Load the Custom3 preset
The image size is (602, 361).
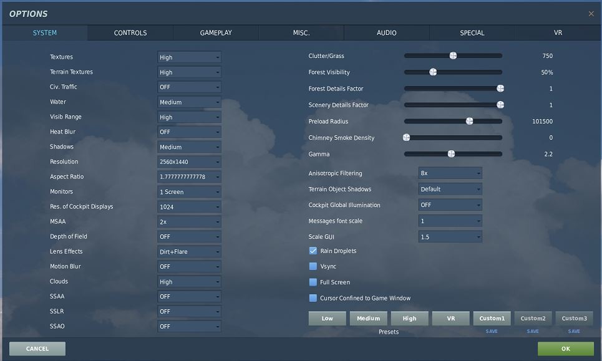click(574, 319)
